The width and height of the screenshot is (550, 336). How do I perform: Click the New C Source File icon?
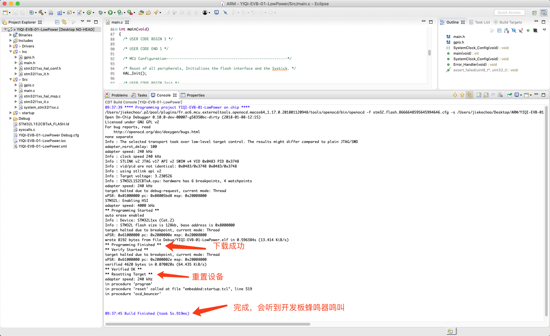point(79,12)
